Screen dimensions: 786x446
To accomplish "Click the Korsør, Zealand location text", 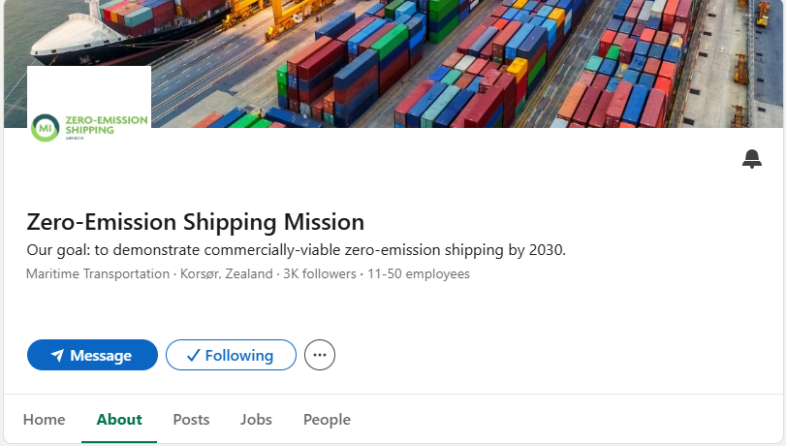I will pos(226,274).
